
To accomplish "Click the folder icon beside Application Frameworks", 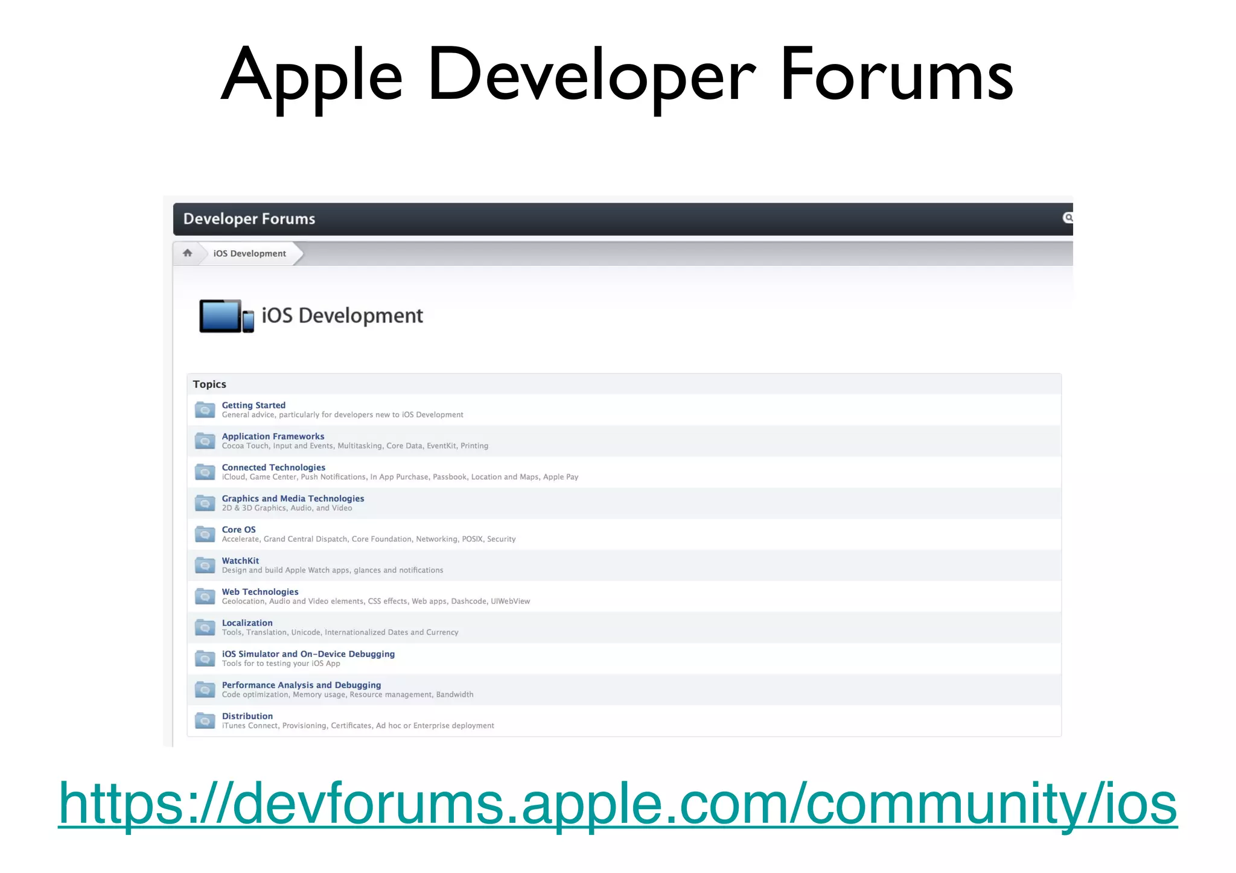I will (x=205, y=441).
